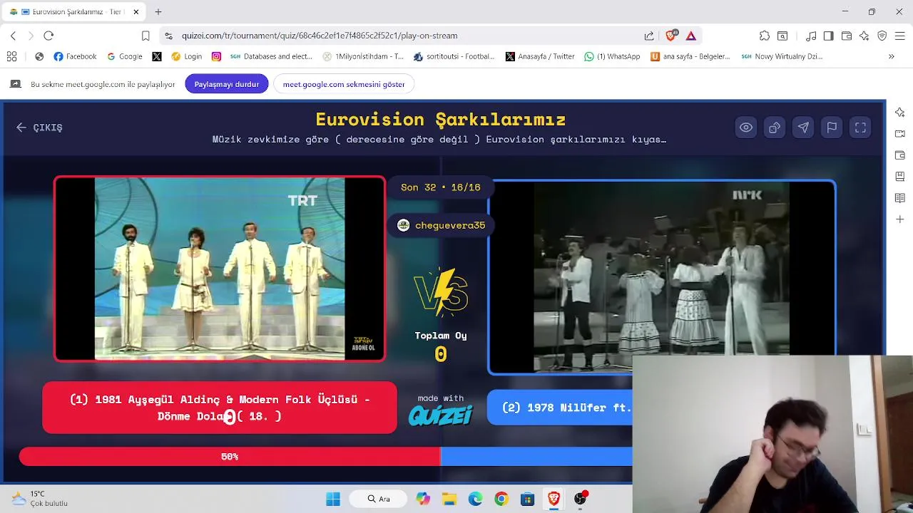Click the red 50% vote progress bar
Screen dimensions: 913x513
pos(230,457)
